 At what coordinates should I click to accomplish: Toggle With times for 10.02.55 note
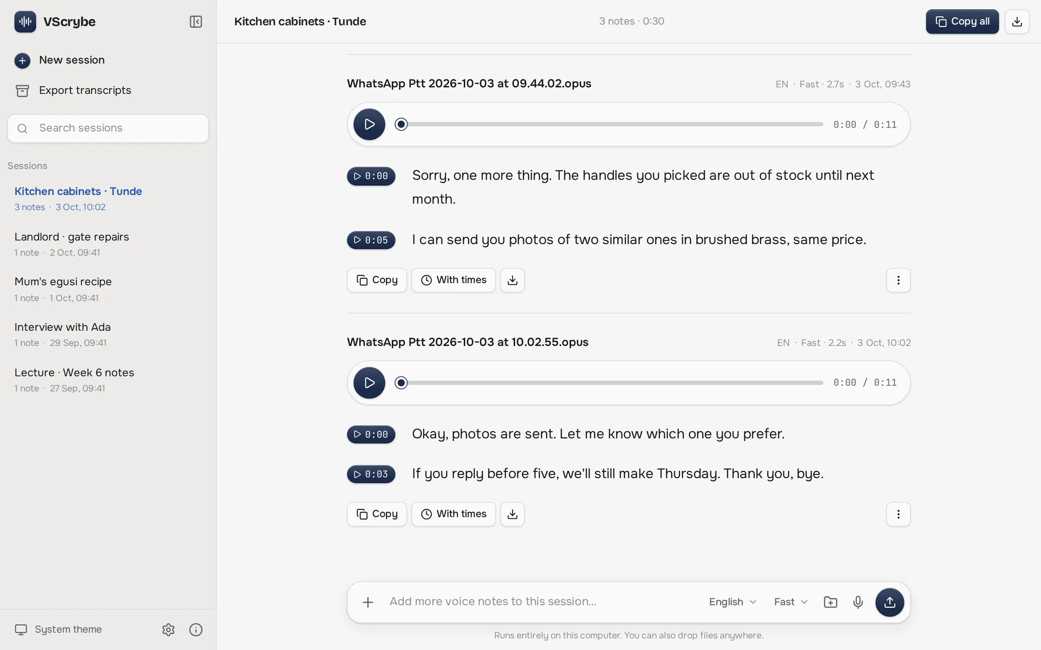454,514
